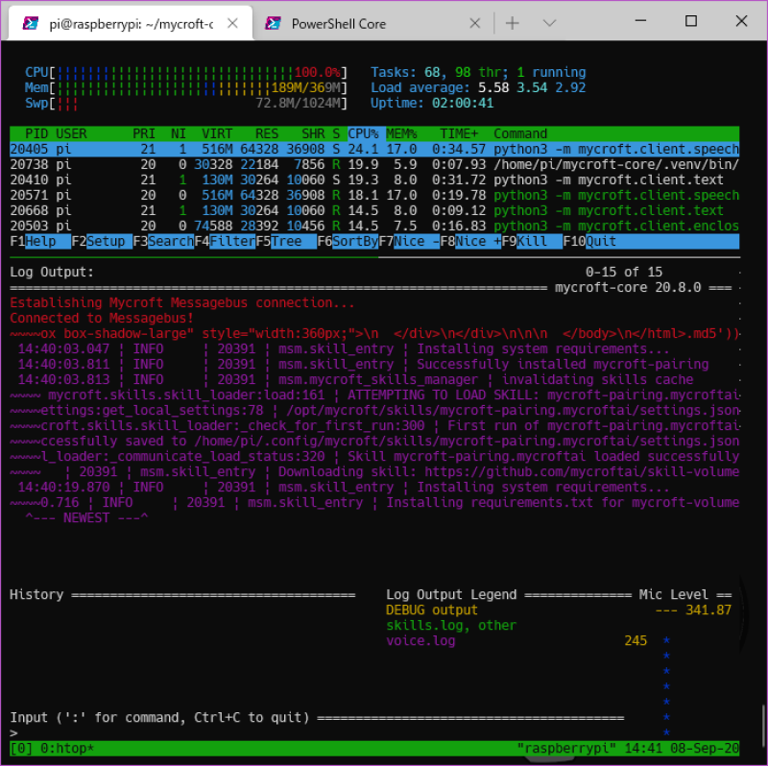Switch to the pi@raspberrypi tab

click(131, 23)
